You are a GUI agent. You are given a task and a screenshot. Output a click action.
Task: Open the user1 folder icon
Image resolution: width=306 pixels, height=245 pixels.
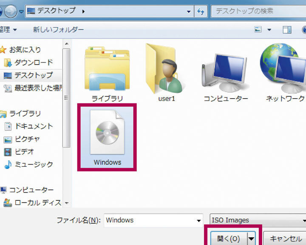(x=166, y=70)
